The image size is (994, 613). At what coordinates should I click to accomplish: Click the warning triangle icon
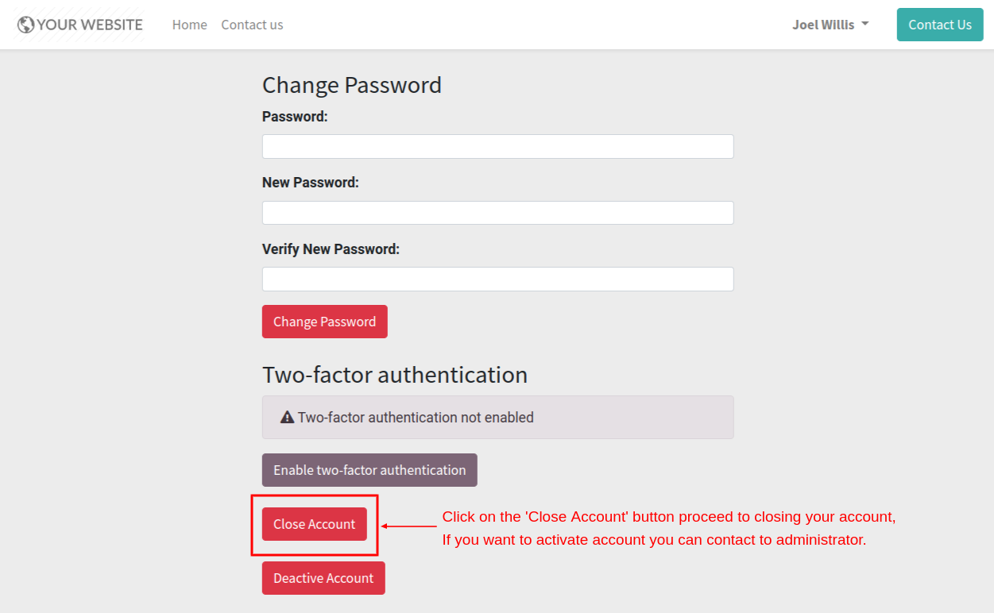(x=288, y=417)
